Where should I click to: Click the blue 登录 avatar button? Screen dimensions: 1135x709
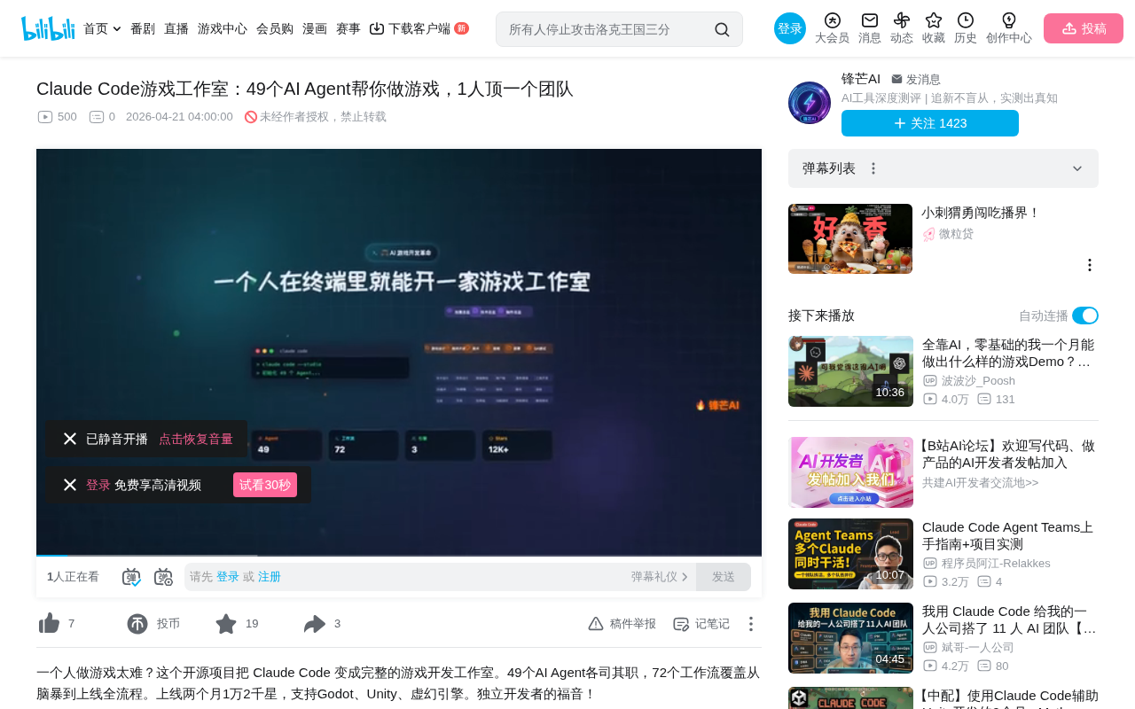[x=790, y=28]
